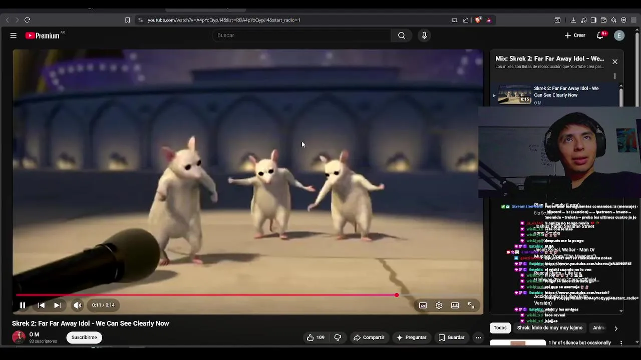Open Brave Wallet icon
The image size is (641, 360).
pos(603,20)
